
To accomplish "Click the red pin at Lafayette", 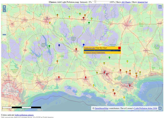I will [x=86, y=77].
